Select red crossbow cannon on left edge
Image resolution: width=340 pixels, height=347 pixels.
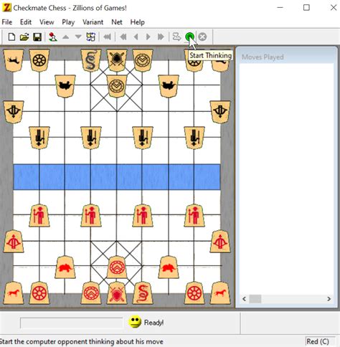tap(14, 241)
